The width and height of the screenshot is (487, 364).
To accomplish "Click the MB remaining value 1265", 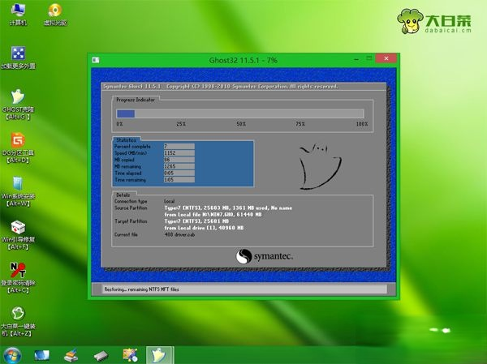I will point(179,166).
